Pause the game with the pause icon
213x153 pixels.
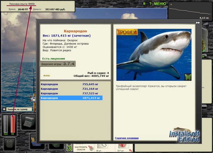coord(144,4)
